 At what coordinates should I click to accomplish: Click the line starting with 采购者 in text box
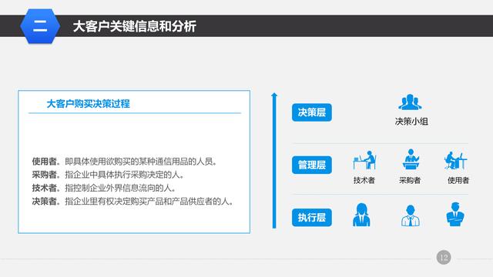pos(108,175)
